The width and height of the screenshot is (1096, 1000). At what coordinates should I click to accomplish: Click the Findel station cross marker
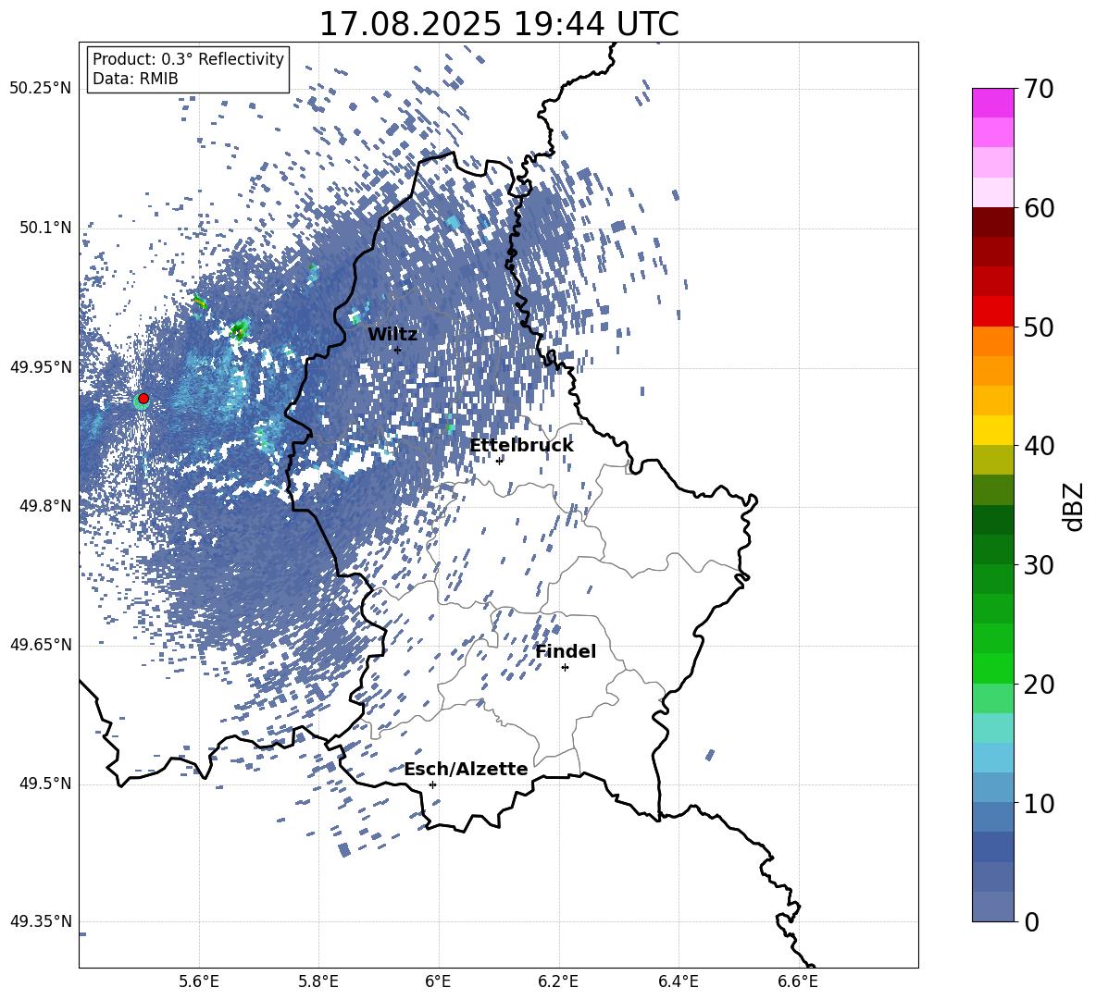(565, 668)
